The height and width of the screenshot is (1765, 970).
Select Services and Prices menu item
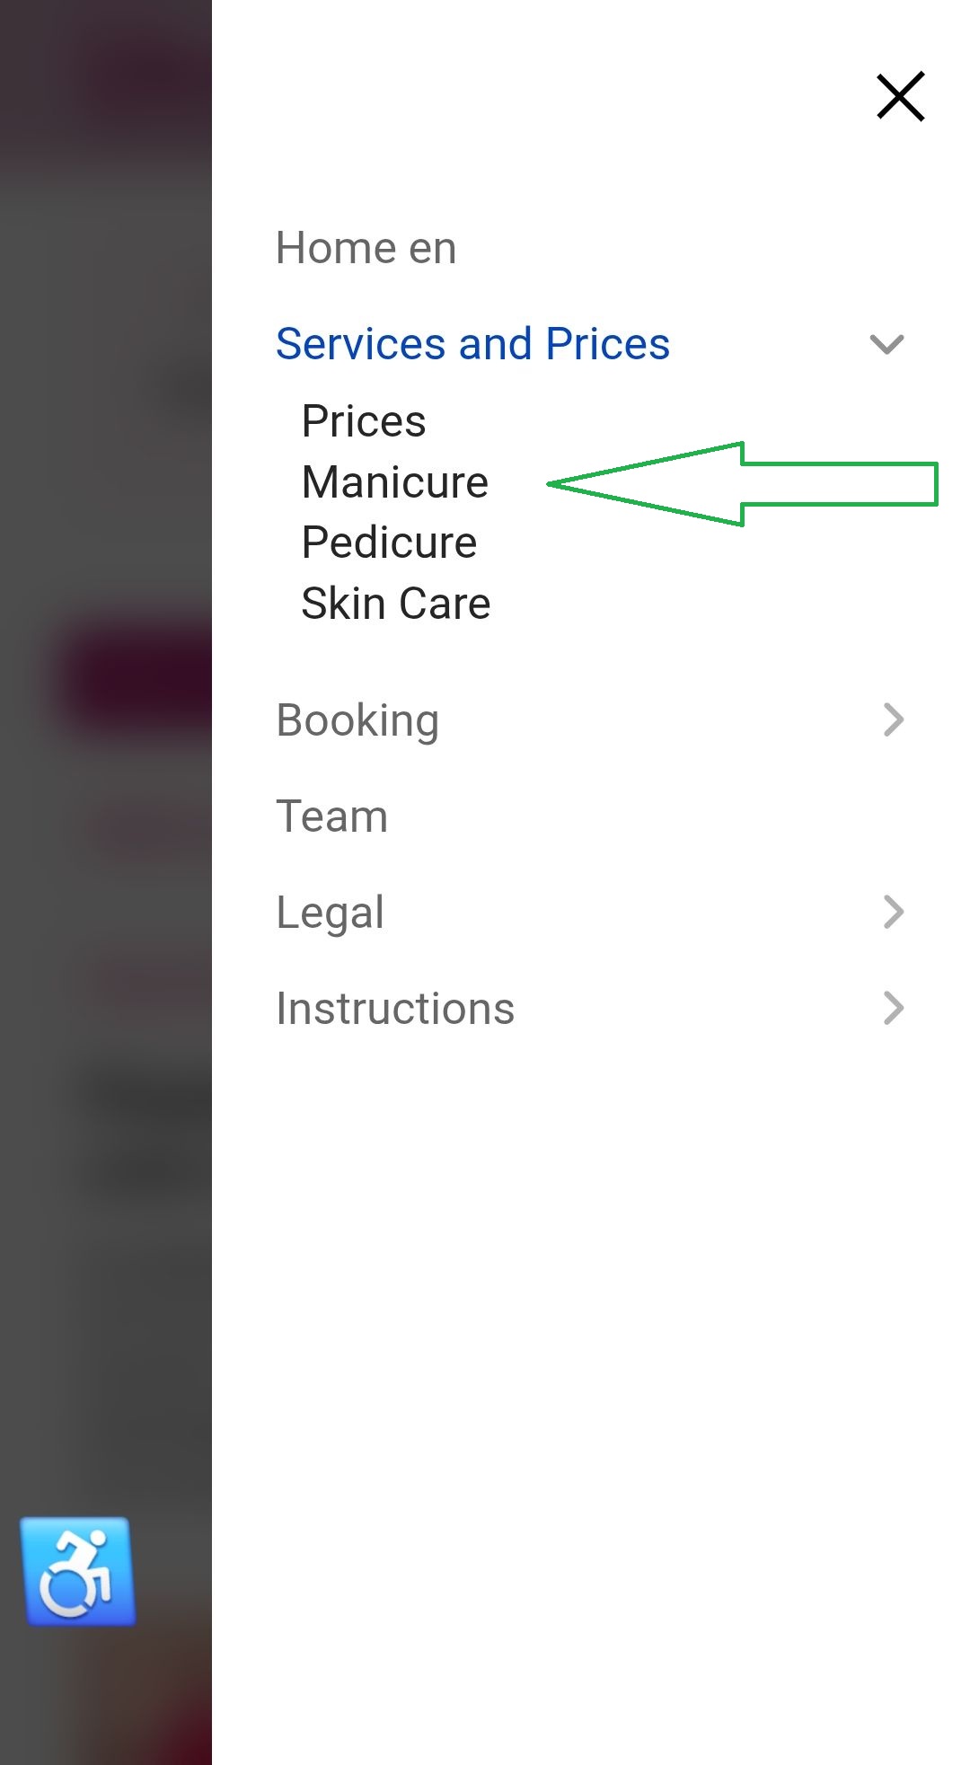tap(472, 344)
